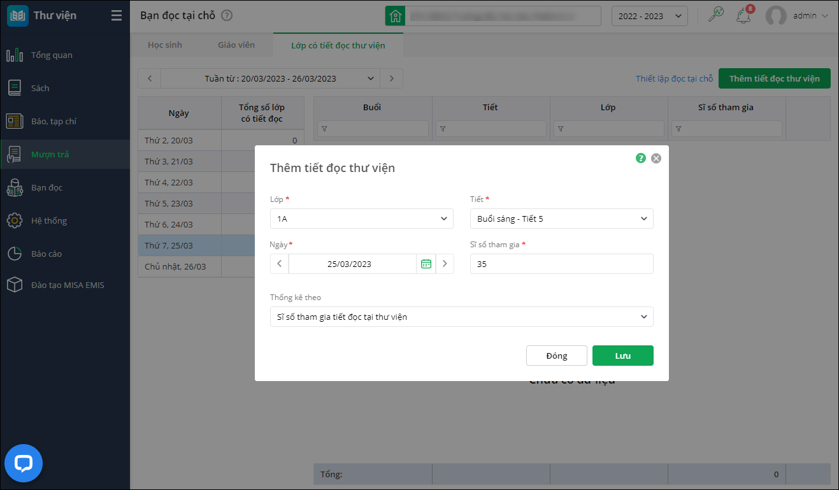Go to next day in Ngày field
Screen dimensions: 839x490
pos(445,264)
